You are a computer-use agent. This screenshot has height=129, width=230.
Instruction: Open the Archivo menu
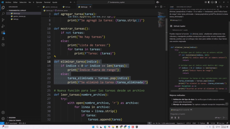pyautogui.click(x=8, y=2)
